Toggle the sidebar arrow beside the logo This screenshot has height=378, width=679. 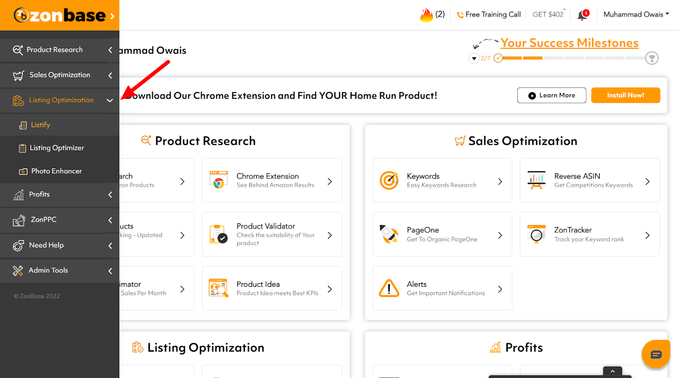112,16
